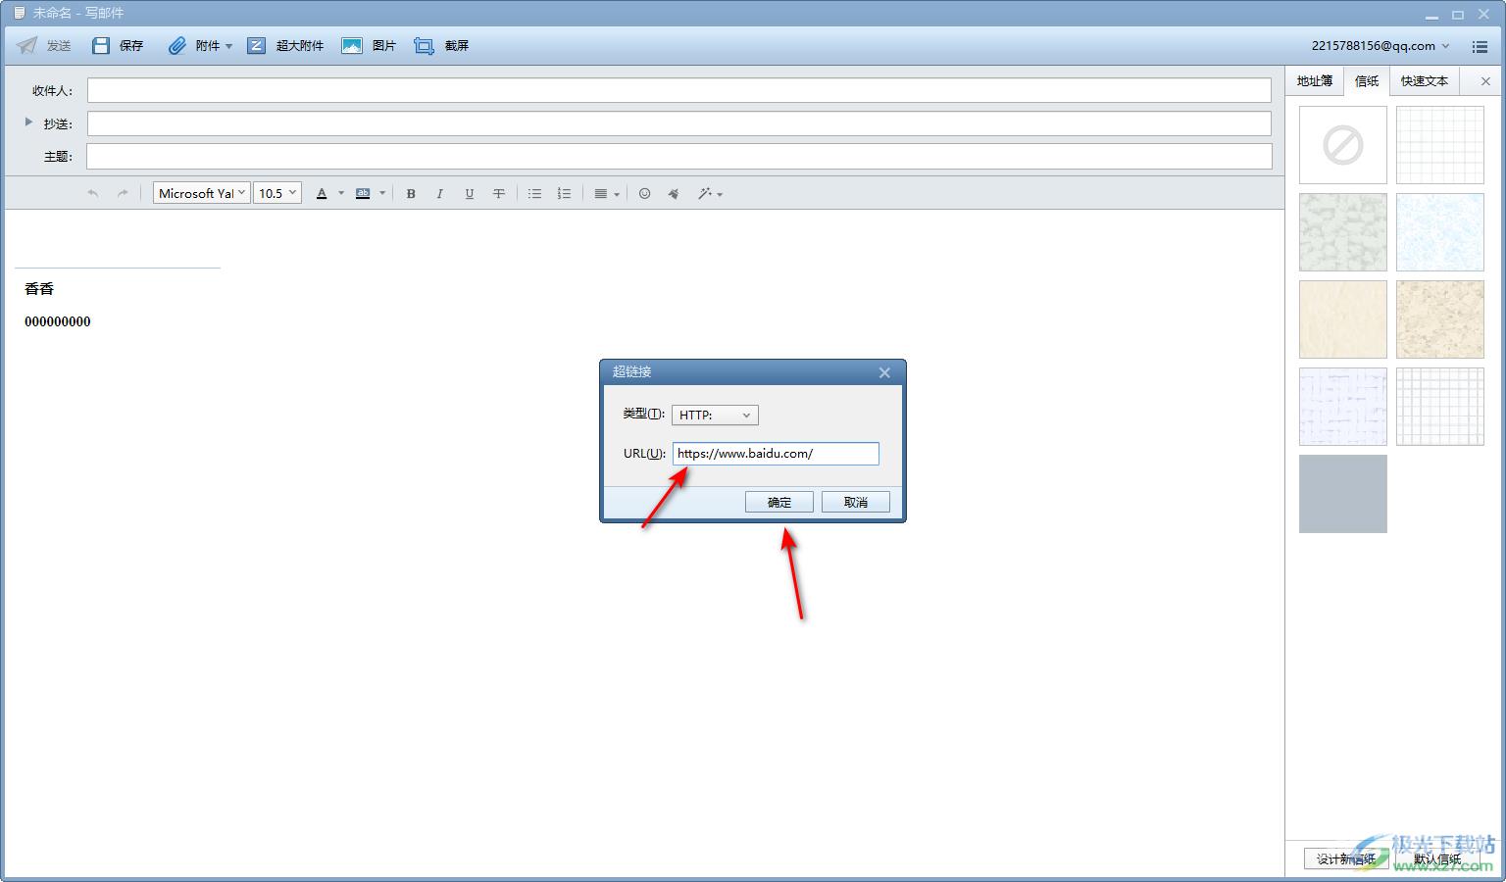
Task: Click the insert emoji smiley icon
Action: pos(645,194)
